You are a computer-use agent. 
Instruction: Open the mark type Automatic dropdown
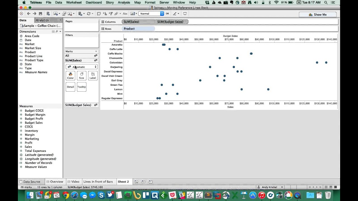(x=82, y=67)
